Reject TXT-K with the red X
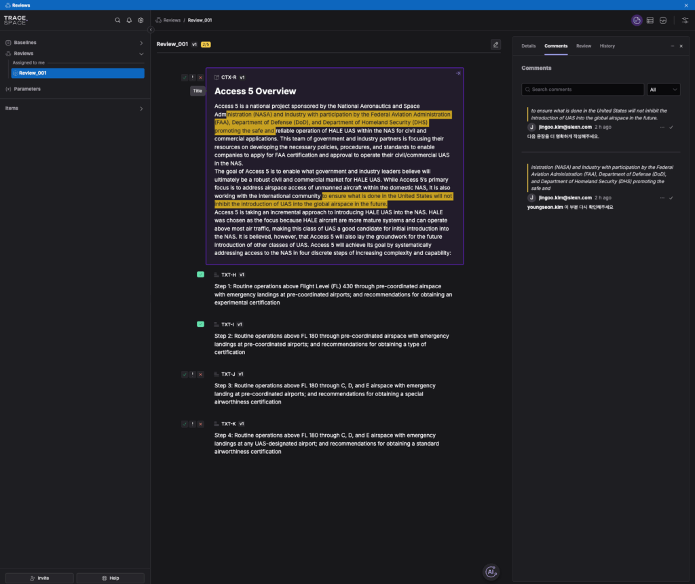This screenshot has height=584, width=695. (200, 424)
